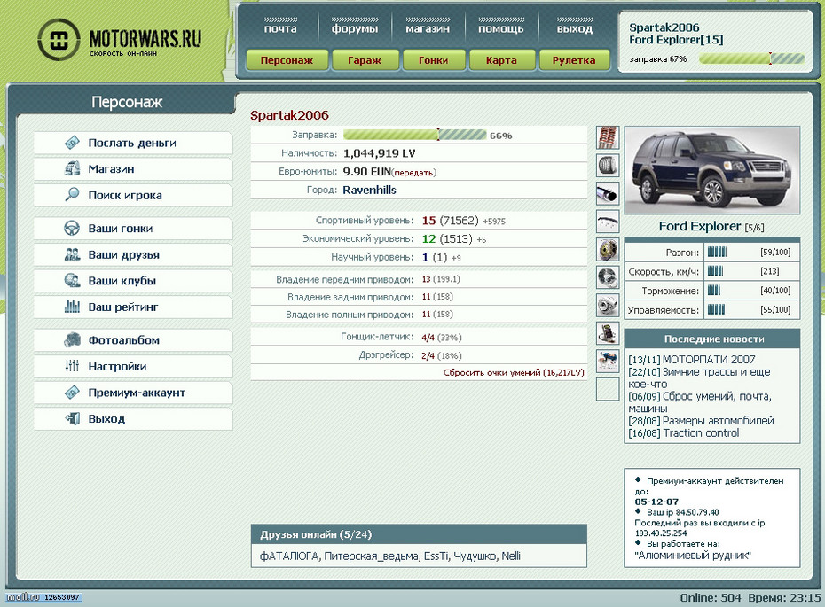The width and height of the screenshot is (825, 607).
Task: Switch to the Карта tab
Action: [x=501, y=60]
